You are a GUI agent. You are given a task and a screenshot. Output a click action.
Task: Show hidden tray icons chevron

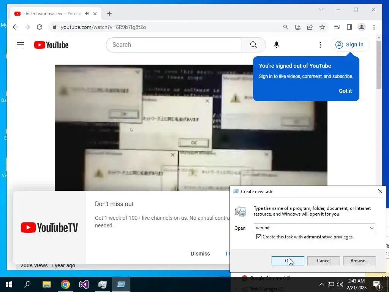coord(321,284)
